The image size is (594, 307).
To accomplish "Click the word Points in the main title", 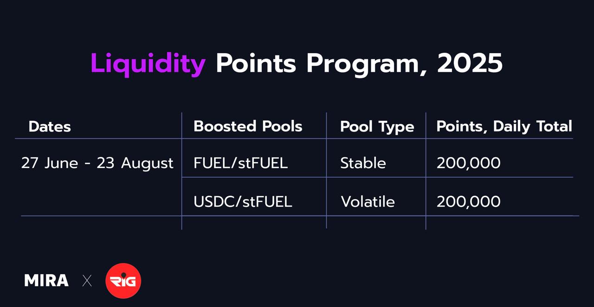I will [x=256, y=63].
